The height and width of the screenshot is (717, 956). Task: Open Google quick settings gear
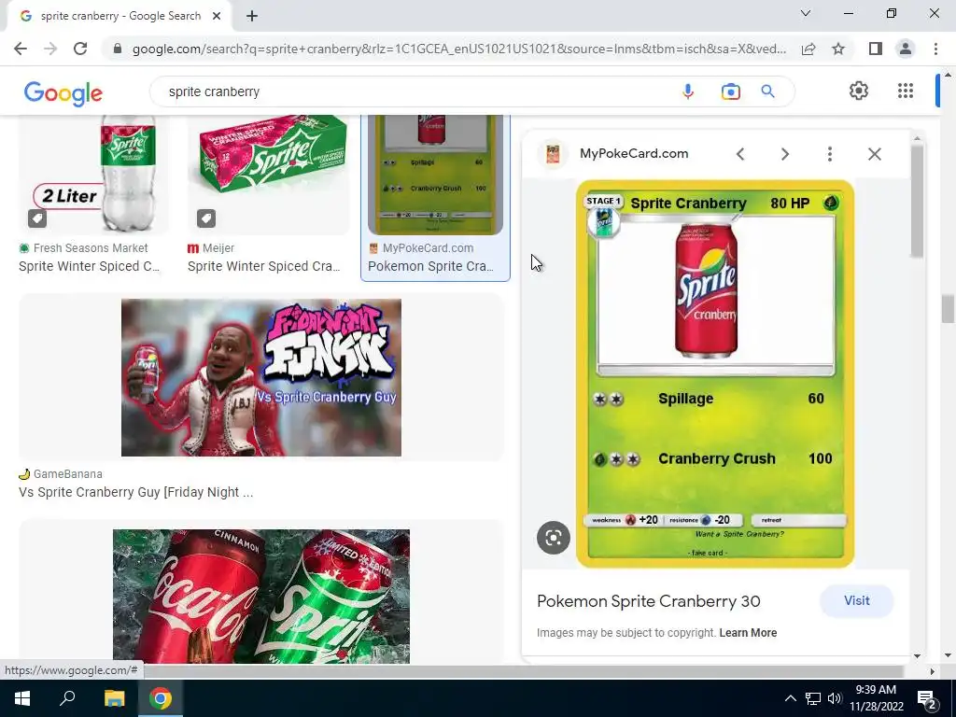pyautogui.click(x=859, y=91)
